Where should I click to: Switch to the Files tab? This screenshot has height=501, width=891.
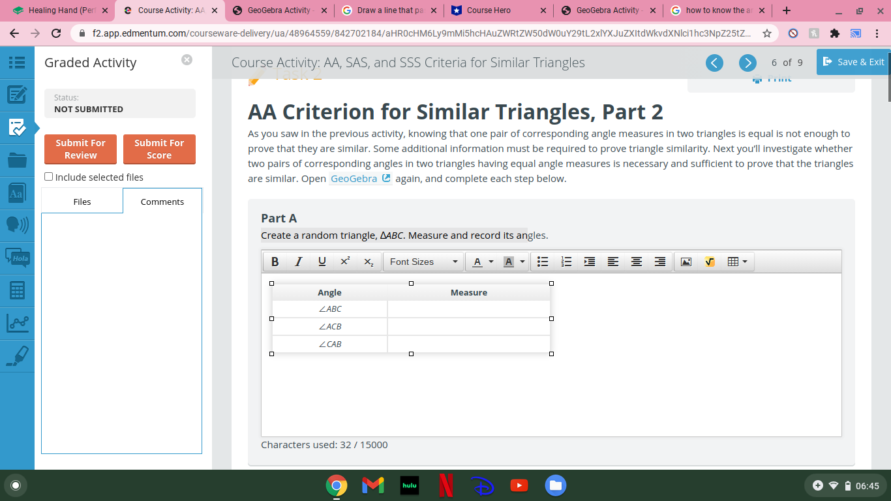[x=82, y=202]
